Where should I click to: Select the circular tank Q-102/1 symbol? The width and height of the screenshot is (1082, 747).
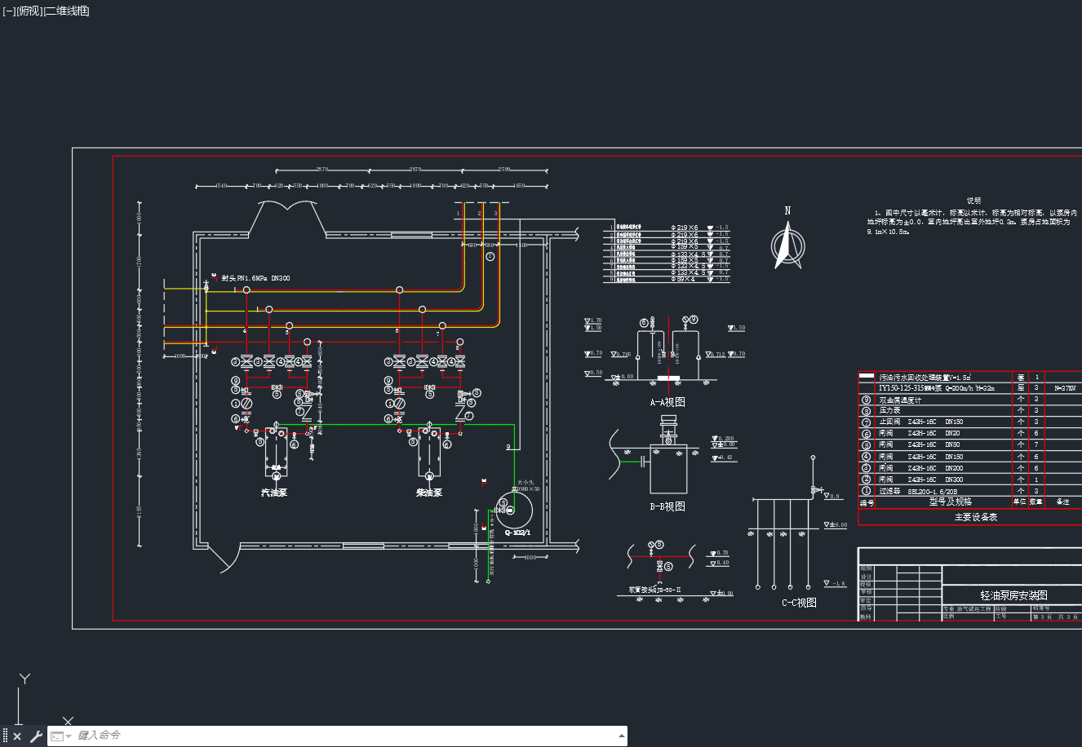(516, 509)
